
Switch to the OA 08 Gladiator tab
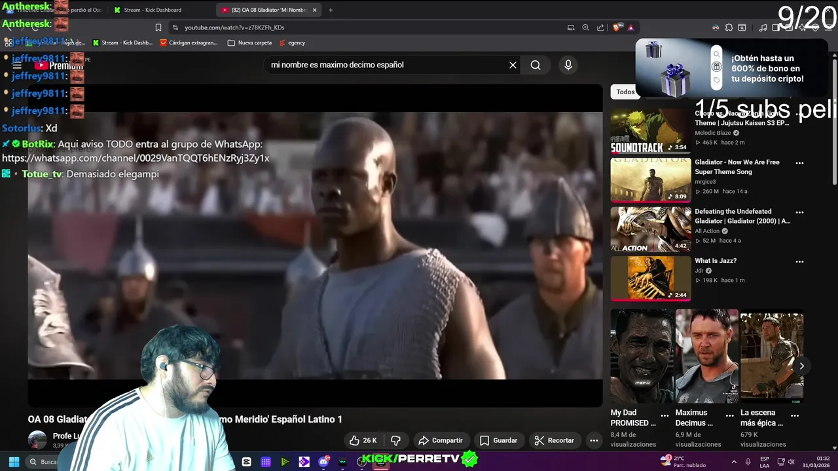(268, 10)
